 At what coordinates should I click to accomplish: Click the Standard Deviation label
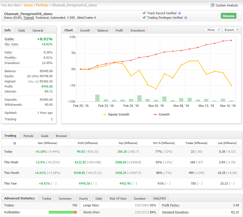pos(175,212)
